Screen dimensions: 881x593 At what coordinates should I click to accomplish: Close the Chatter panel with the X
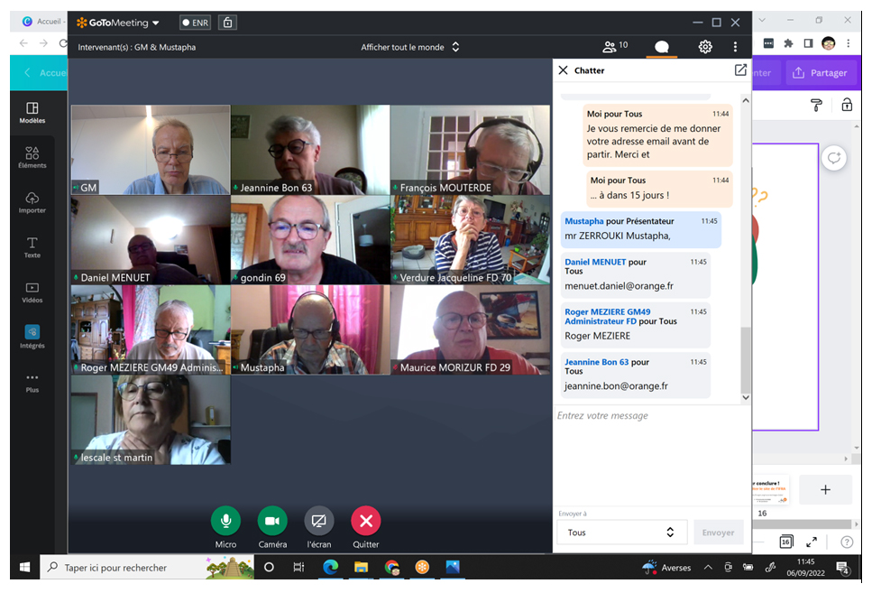[563, 70]
